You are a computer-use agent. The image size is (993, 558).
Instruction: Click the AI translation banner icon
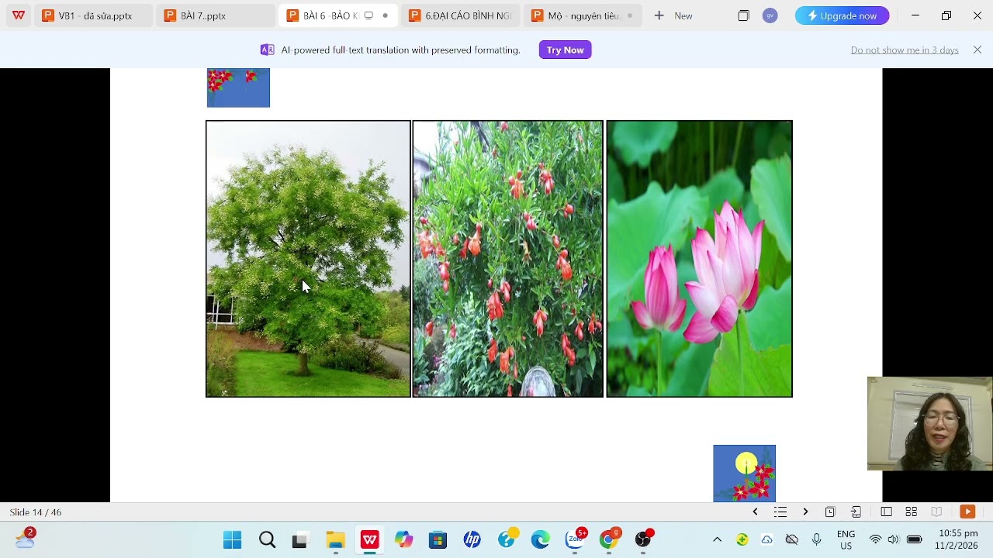[x=267, y=50]
